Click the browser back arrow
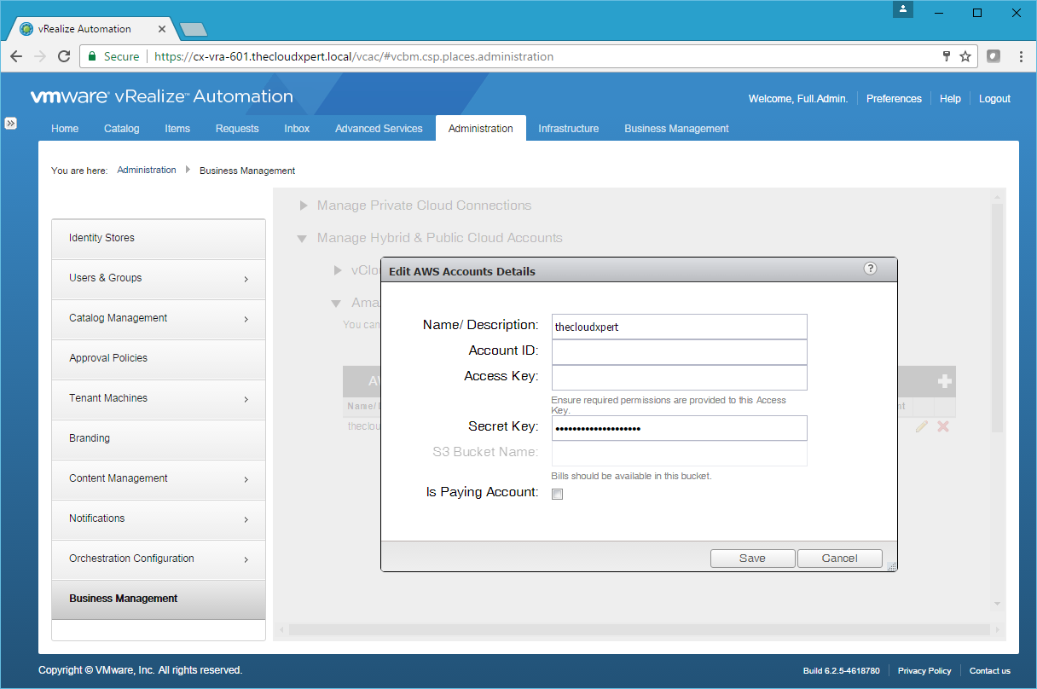 pyautogui.click(x=16, y=56)
